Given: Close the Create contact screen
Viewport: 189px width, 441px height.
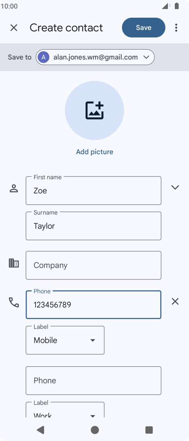Looking at the screenshot, I should pos(14,27).
